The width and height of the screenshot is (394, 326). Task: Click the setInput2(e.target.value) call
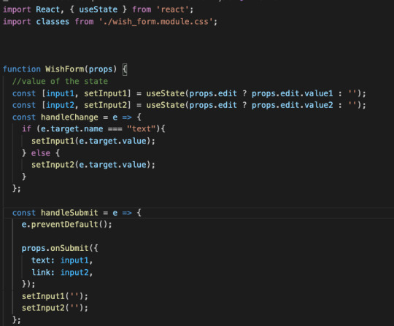(x=93, y=165)
